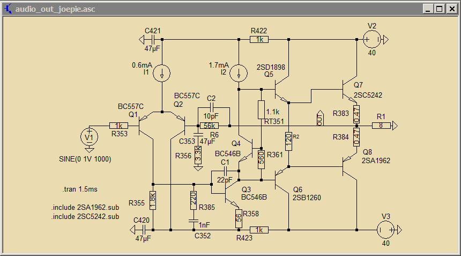Click the R6 56k feedback resistor
The width and height of the screenshot is (461, 256).
pyautogui.click(x=209, y=126)
